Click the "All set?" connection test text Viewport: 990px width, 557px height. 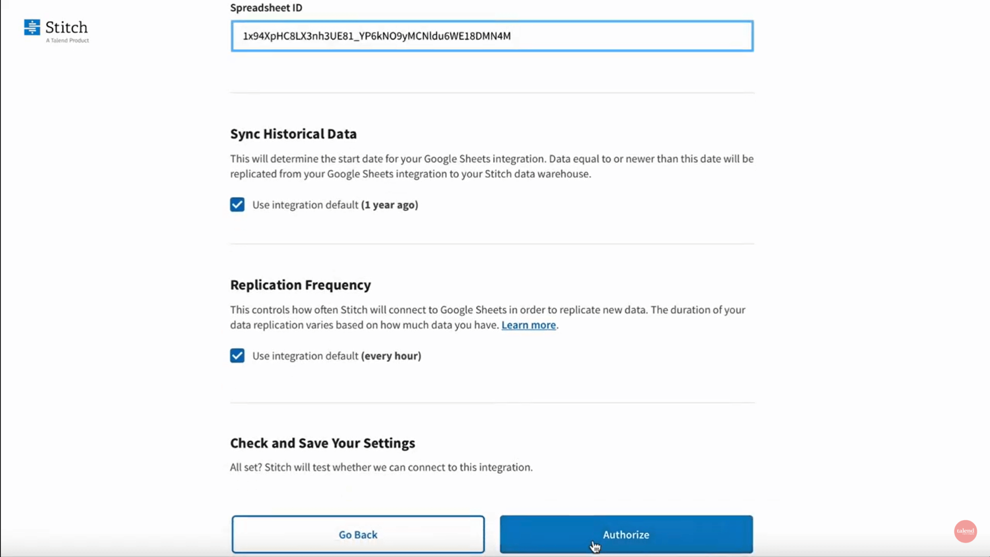coord(381,467)
